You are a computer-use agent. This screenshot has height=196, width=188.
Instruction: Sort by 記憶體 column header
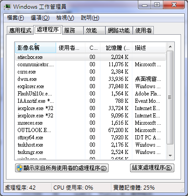116,48
